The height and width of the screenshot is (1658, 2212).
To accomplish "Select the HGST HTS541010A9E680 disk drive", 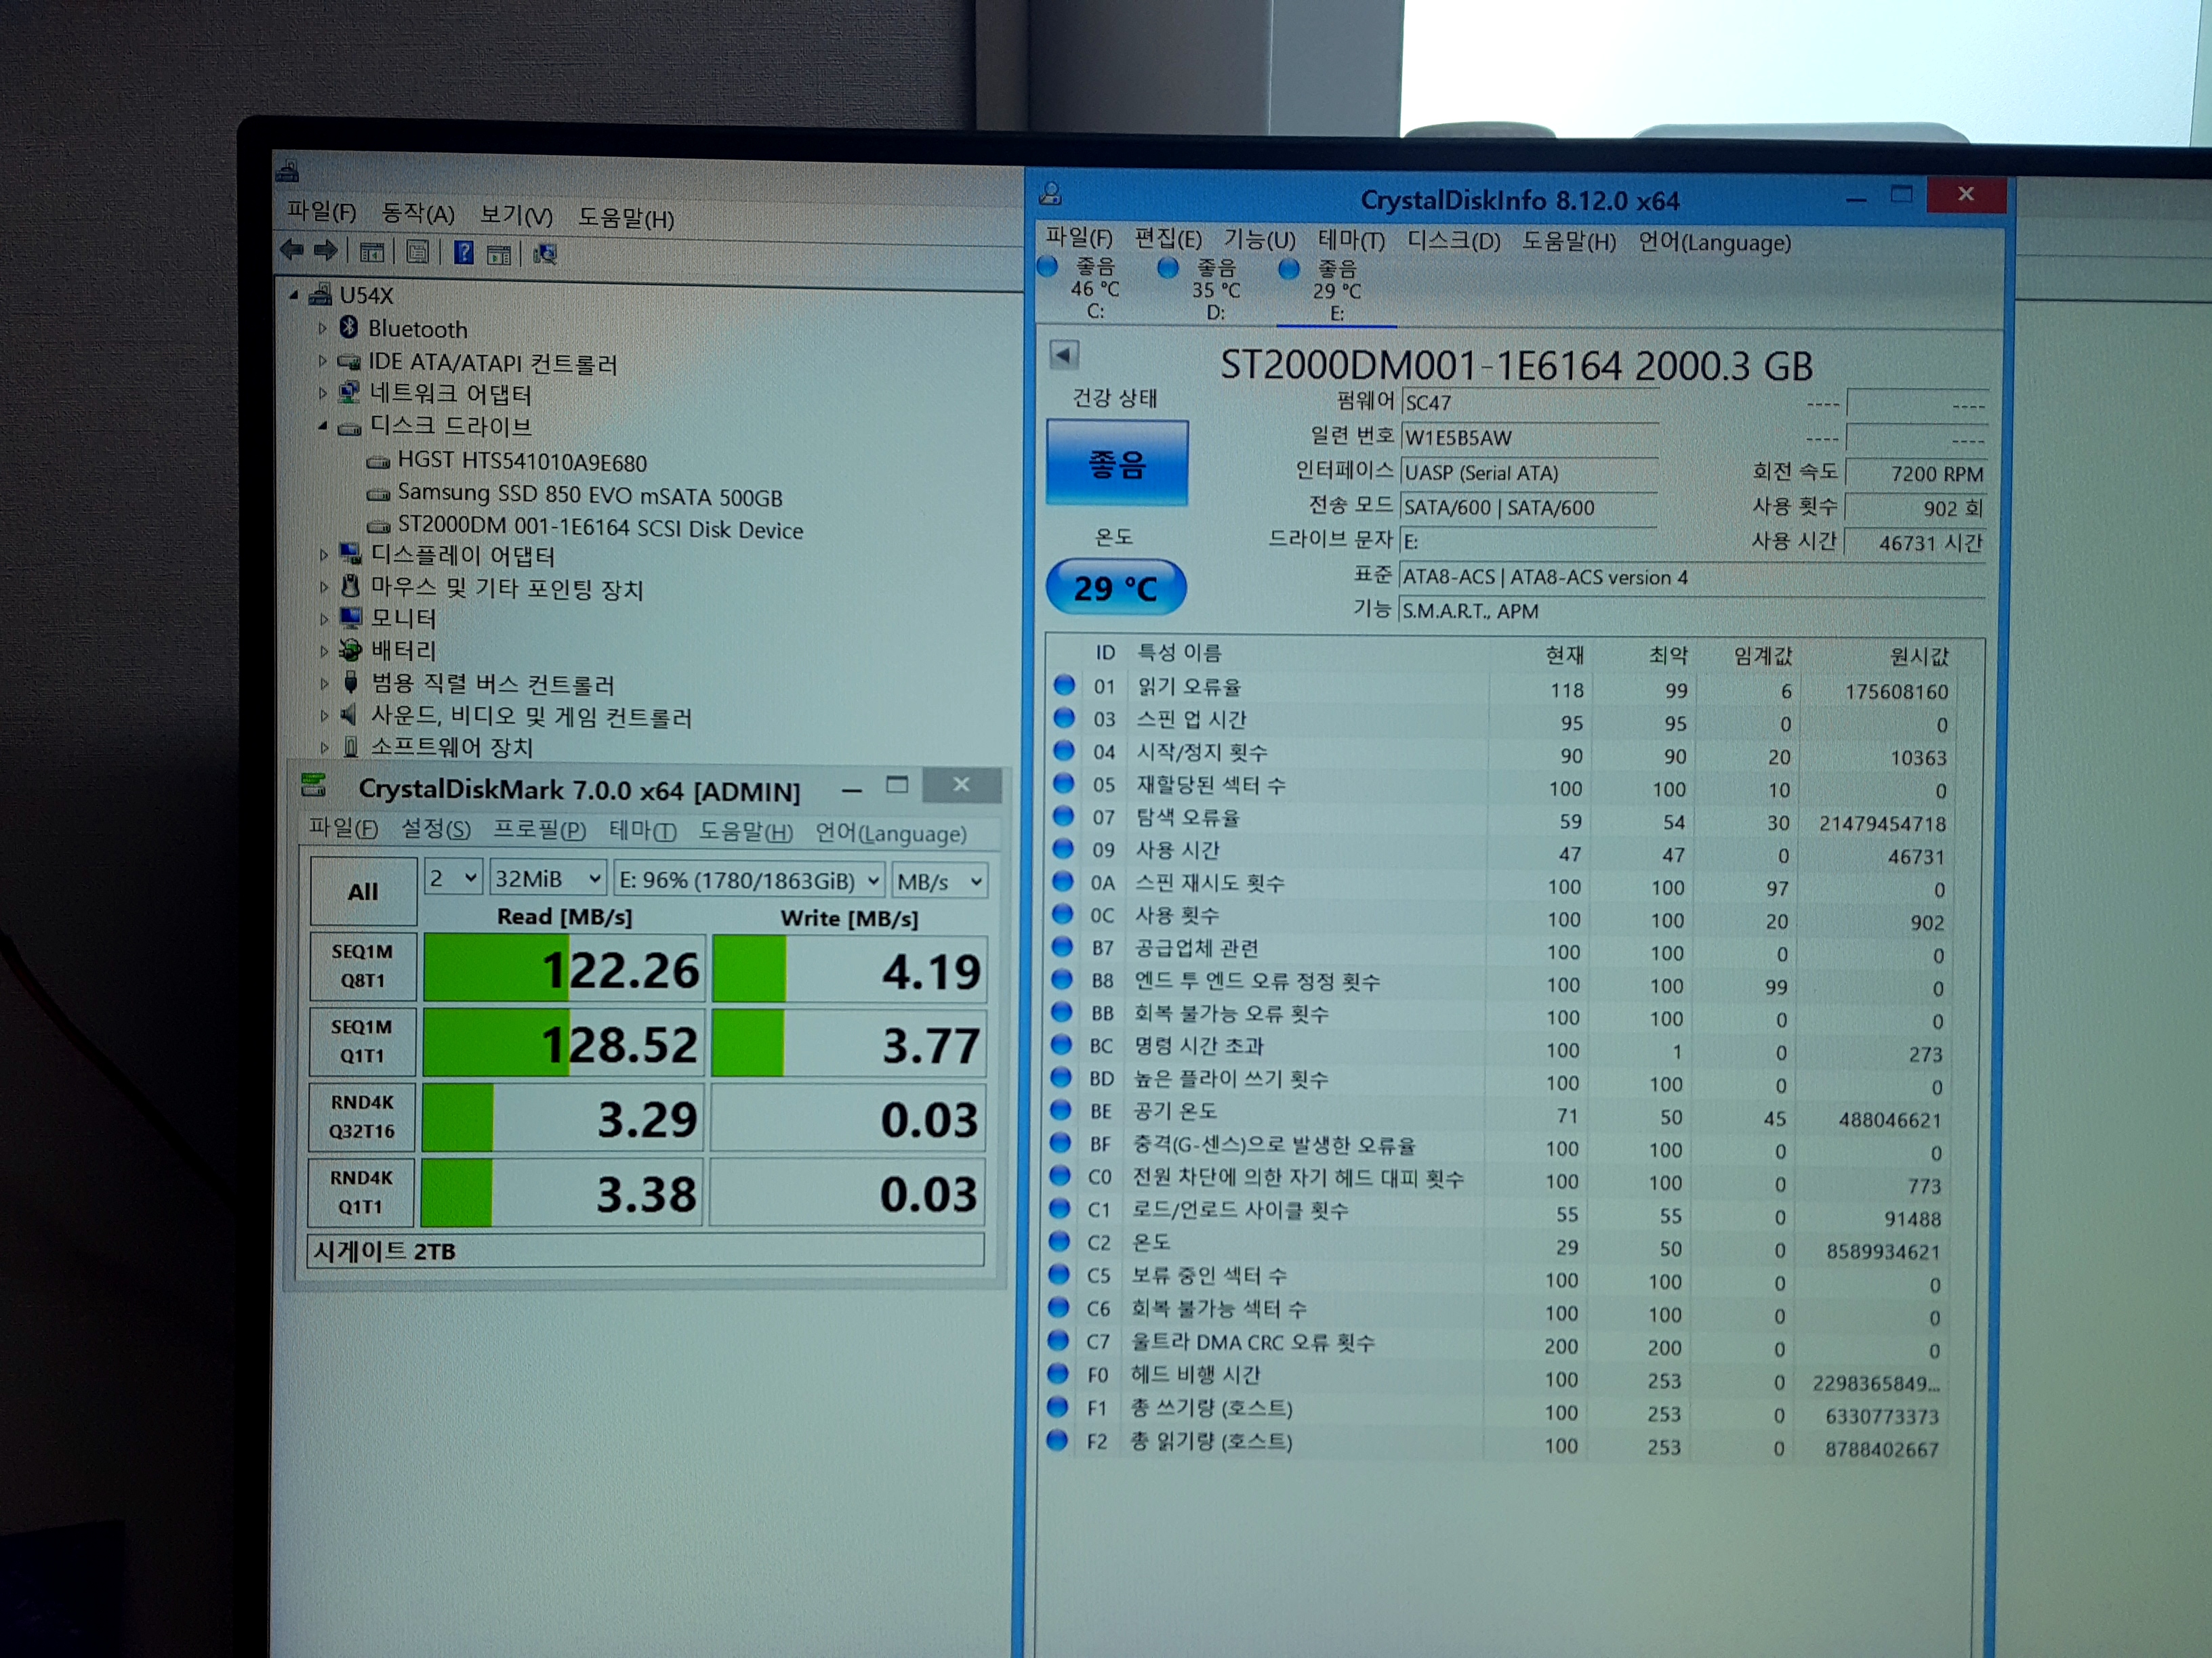I will tap(522, 462).
